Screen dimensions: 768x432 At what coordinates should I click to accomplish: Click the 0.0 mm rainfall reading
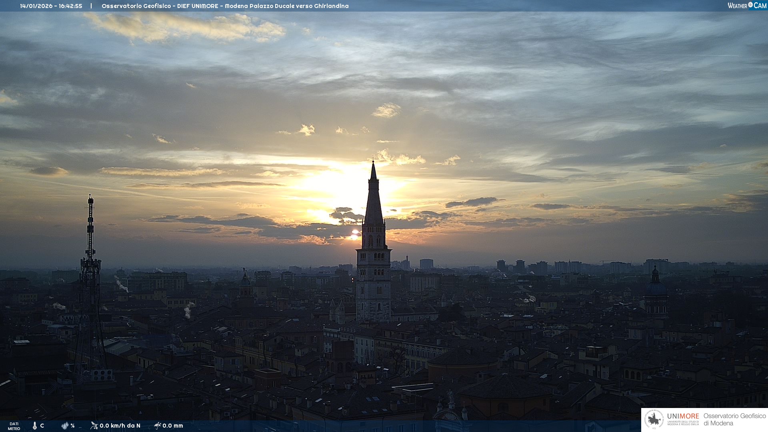point(173,426)
